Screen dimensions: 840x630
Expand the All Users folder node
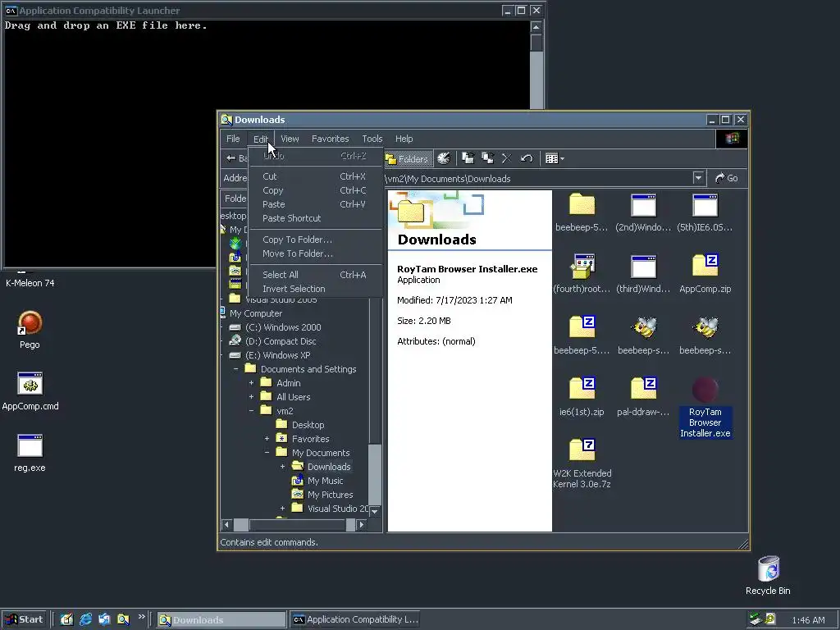(x=251, y=397)
